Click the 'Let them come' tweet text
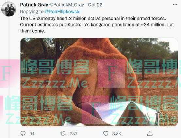This screenshot has width=181, height=138. [x=97, y=28]
